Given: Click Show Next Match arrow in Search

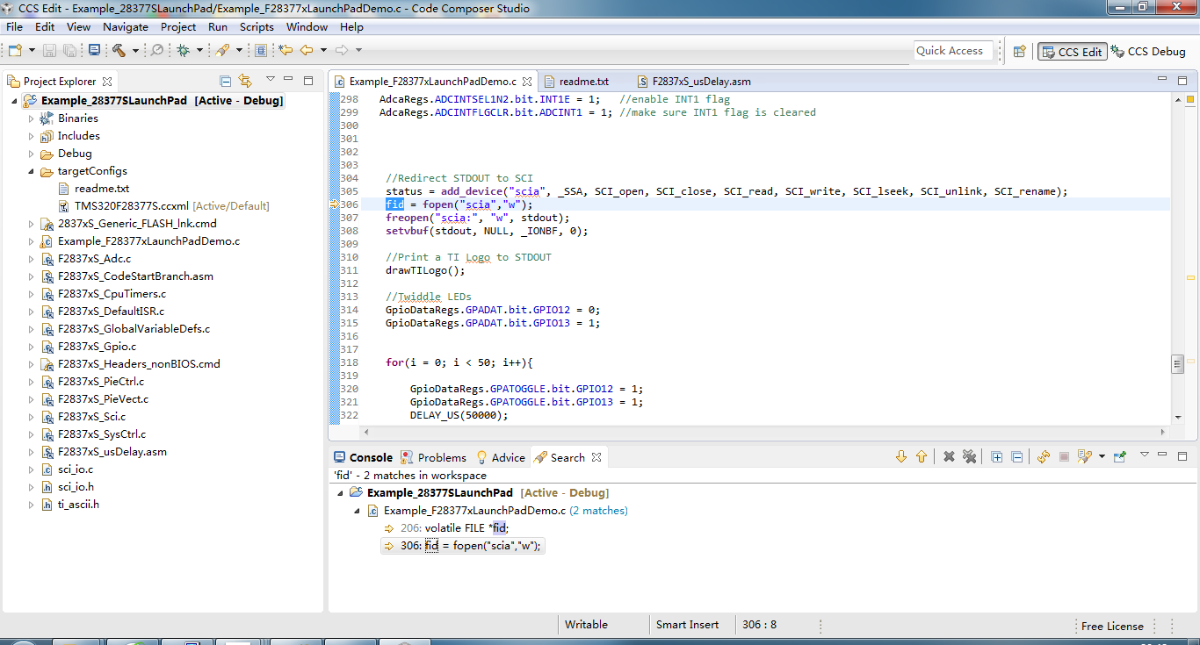Looking at the screenshot, I should (x=900, y=457).
